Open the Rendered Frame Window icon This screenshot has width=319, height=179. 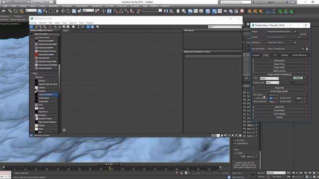tap(220, 11)
